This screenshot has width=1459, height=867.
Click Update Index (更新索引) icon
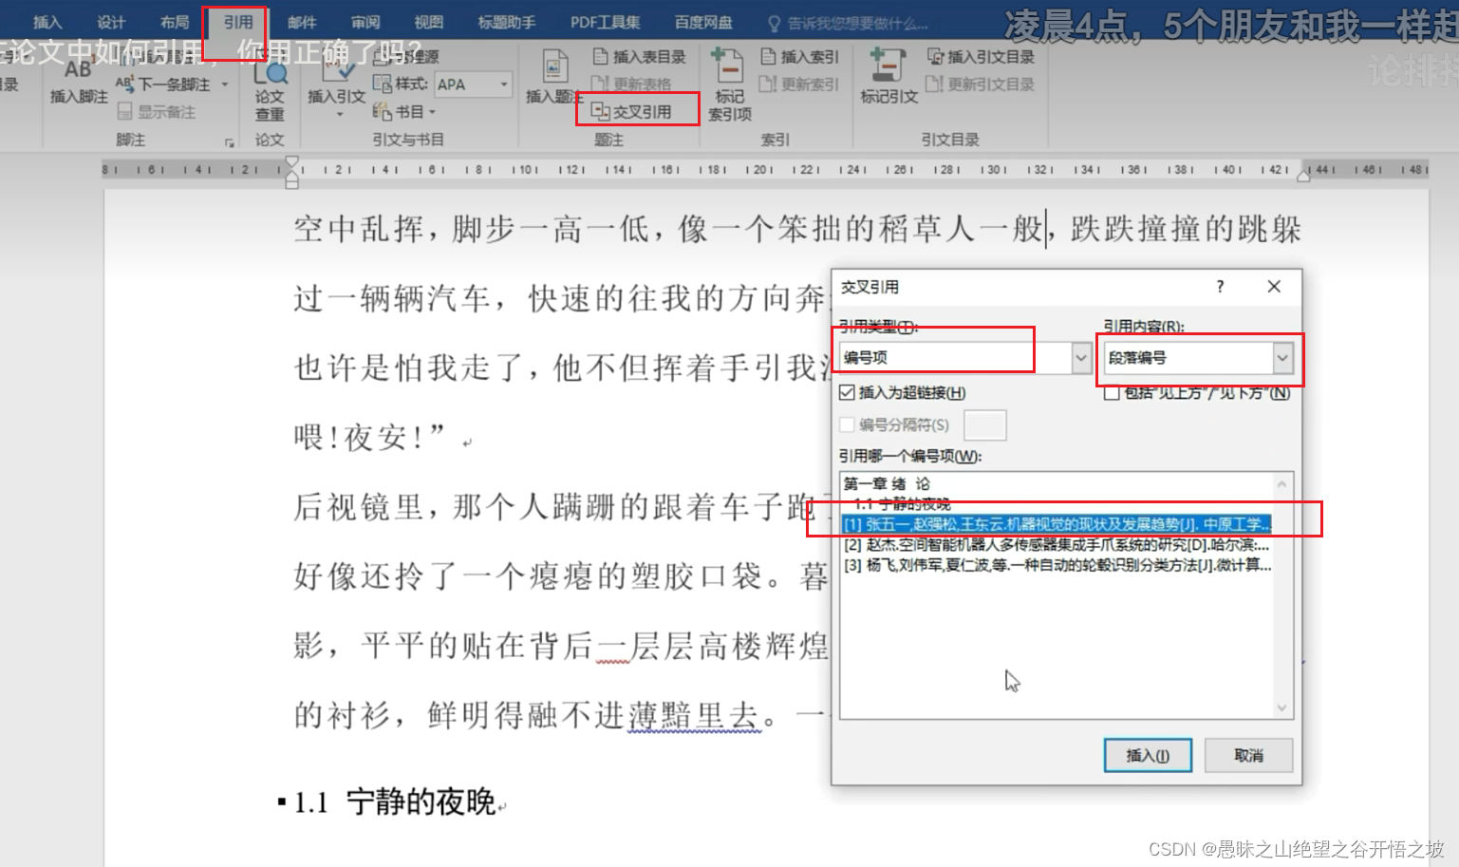click(x=799, y=85)
